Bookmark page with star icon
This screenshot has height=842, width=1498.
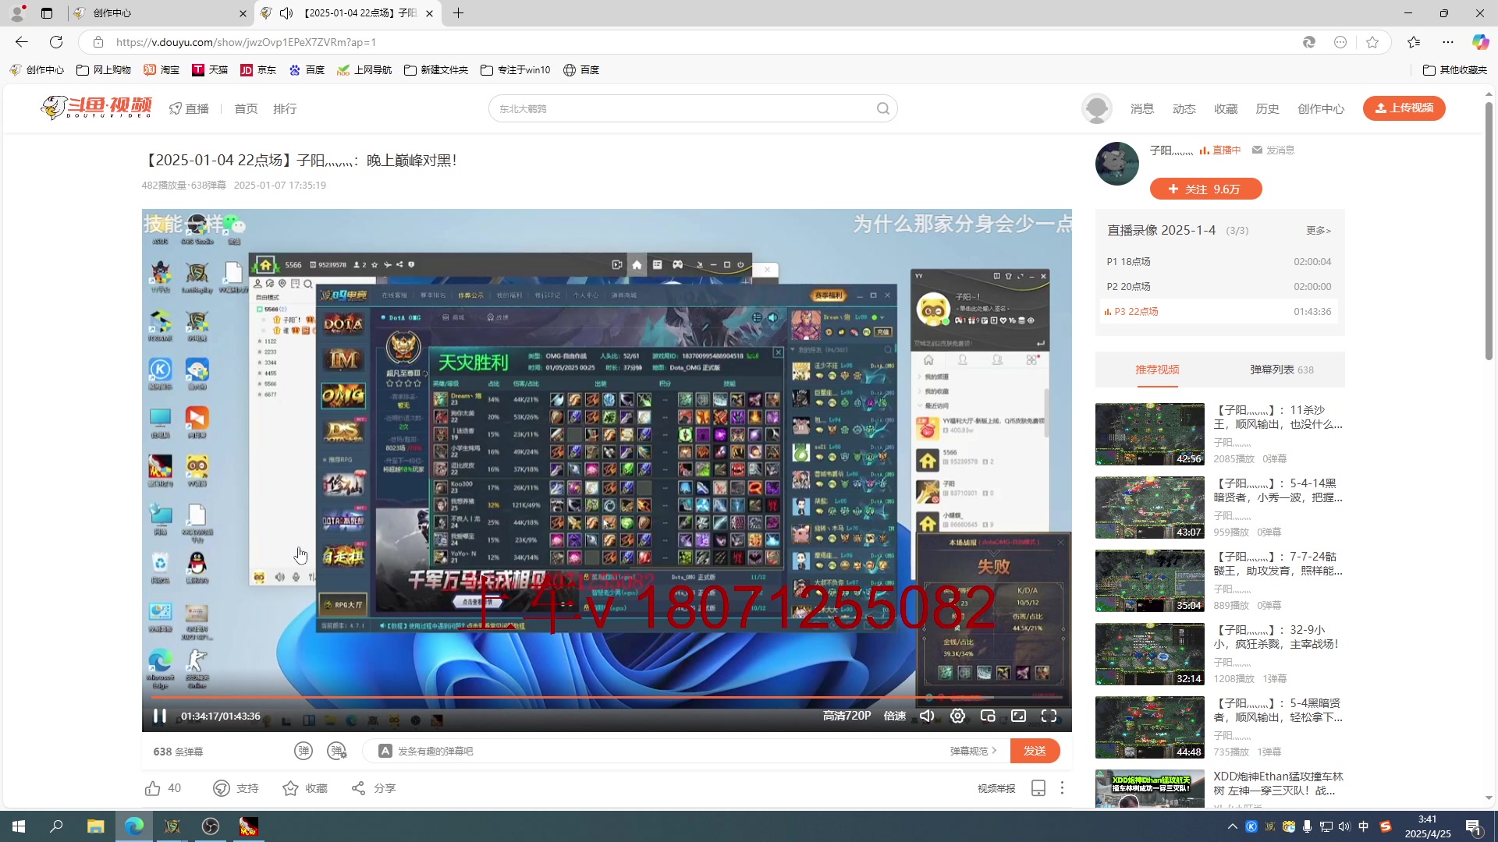click(x=1372, y=42)
